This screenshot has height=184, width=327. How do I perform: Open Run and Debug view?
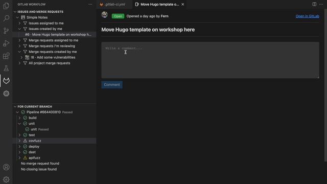[x=6, y=43]
